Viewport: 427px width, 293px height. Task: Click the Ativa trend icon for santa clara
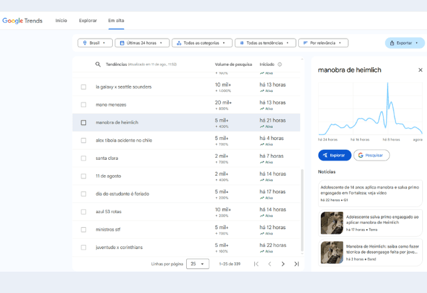262,162
